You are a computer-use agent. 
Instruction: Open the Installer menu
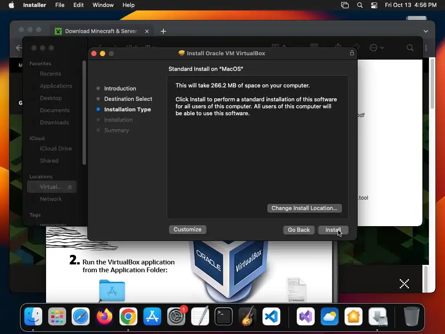coord(35,5)
